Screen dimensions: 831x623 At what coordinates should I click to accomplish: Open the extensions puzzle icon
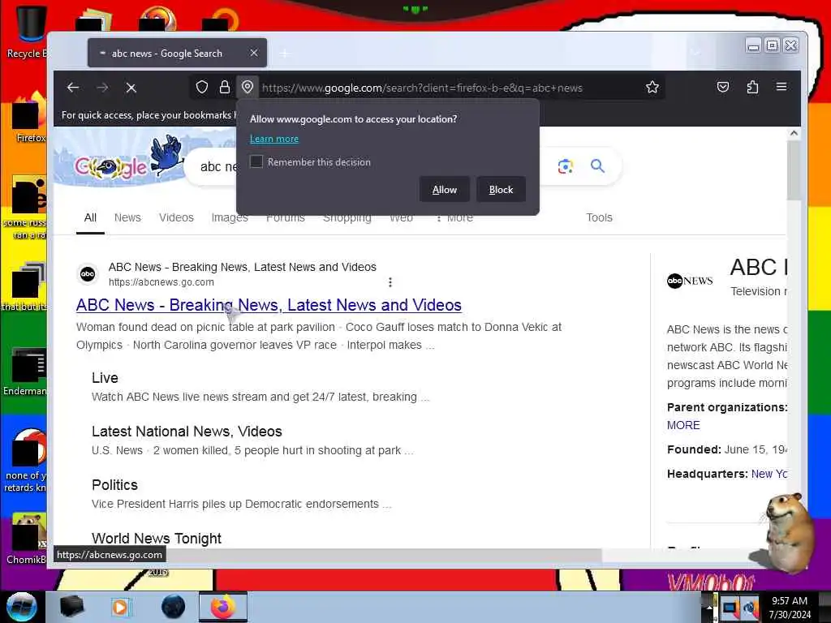tap(752, 88)
